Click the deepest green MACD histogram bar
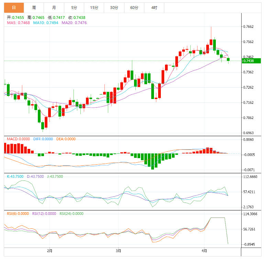 (153, 161)
